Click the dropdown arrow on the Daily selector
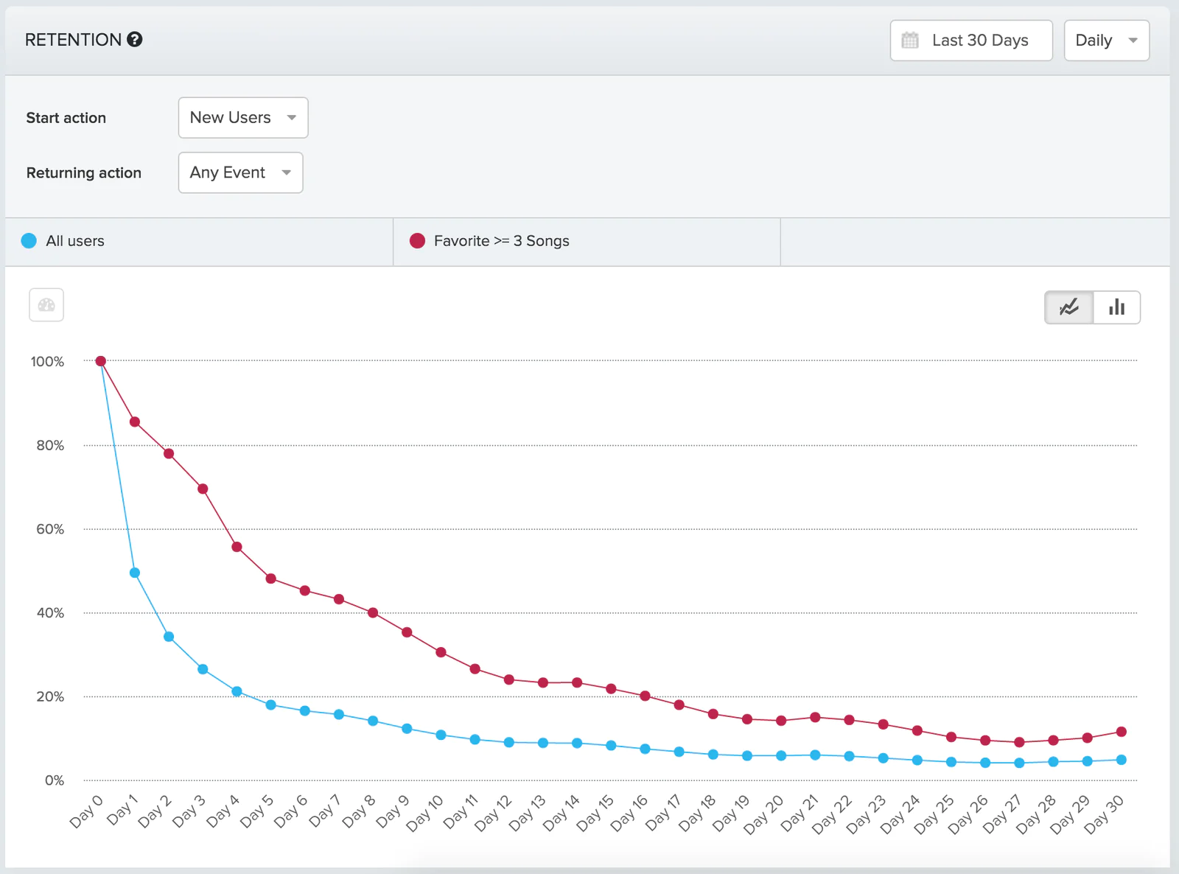 (x=1131, y=41)
